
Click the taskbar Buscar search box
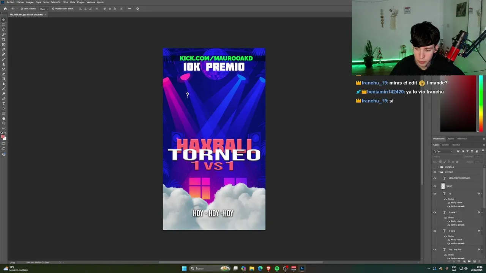click(x=210, y=268)
